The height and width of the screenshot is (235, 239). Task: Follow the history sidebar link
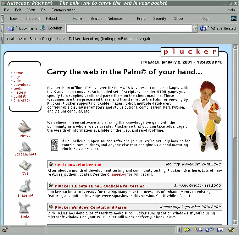tap(20, 93)
